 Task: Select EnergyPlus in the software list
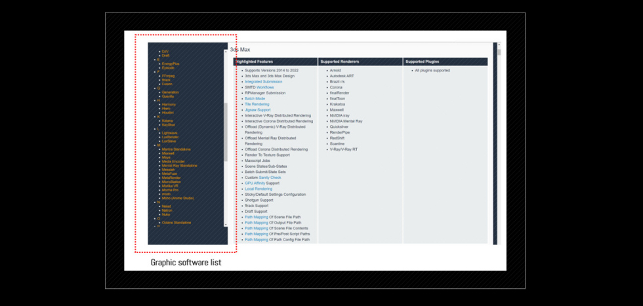click(x=171, y=64)
